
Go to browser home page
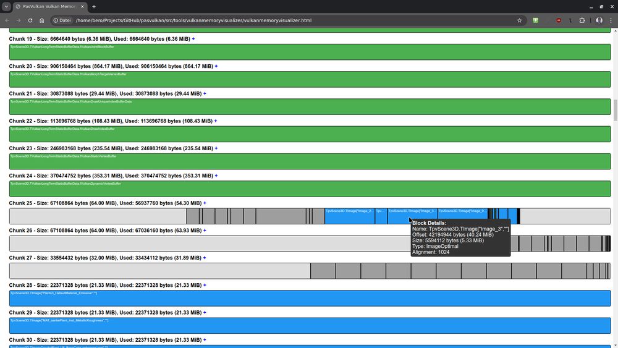click(42, 20)
